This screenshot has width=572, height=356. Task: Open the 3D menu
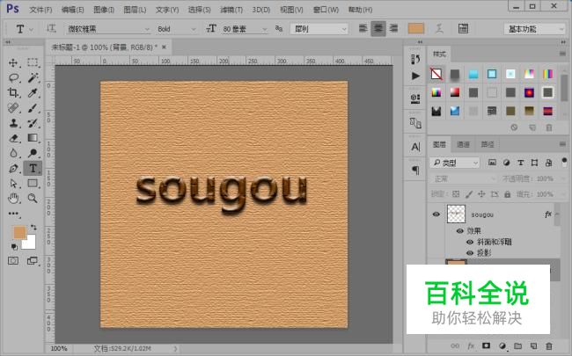tap(261, 10)
